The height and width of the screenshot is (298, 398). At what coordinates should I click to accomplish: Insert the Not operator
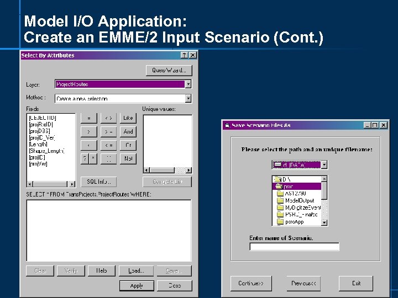coord(128,159)
